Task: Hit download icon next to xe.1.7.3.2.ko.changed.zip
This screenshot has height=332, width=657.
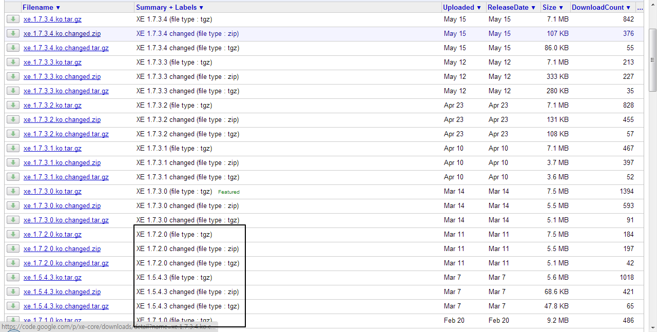Action: [13, 119]
